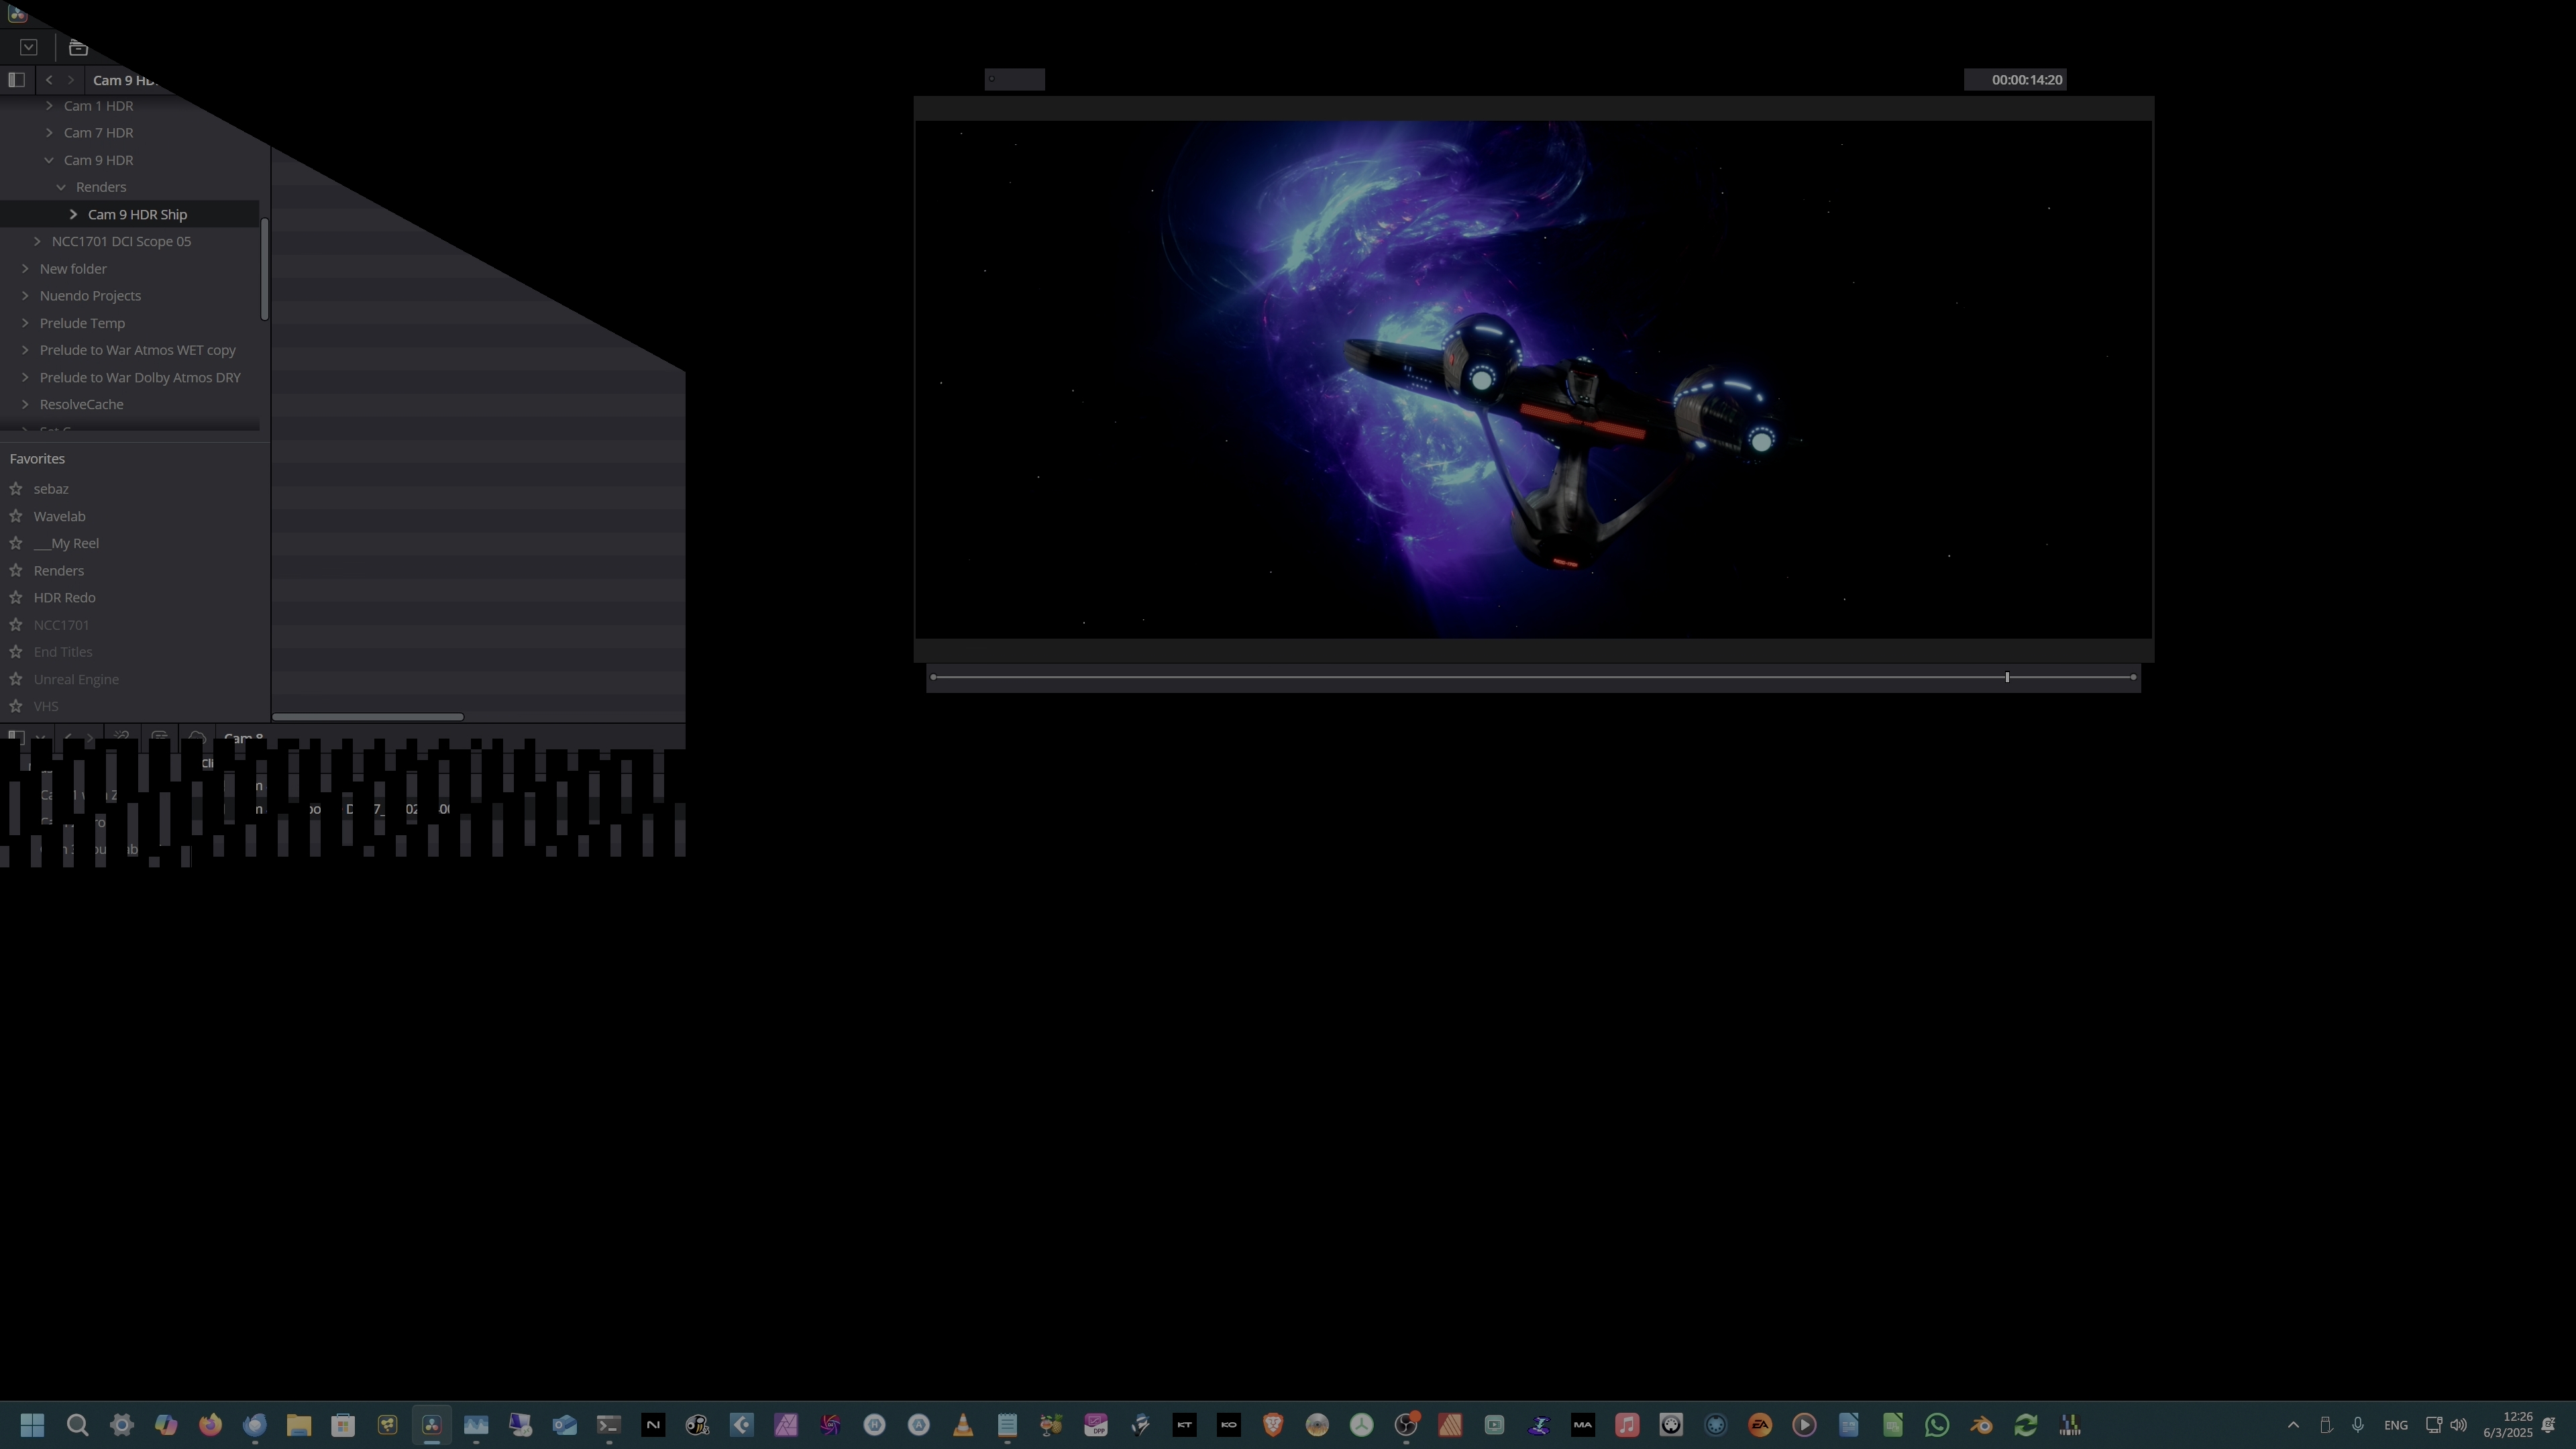Screen dimensions: 2576x1449
Task: Click the media browser horizontal scrollbar
Action: point(368,716)
